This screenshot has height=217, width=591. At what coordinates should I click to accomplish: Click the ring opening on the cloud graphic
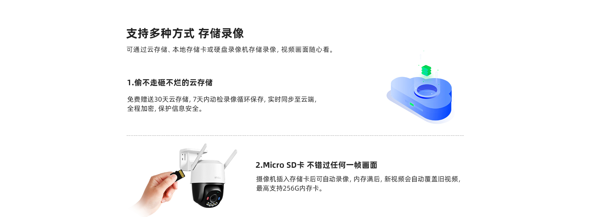coord(427,90)
